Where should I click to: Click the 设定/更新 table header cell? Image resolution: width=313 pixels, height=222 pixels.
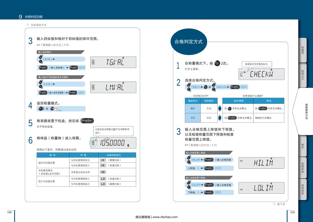238,101
